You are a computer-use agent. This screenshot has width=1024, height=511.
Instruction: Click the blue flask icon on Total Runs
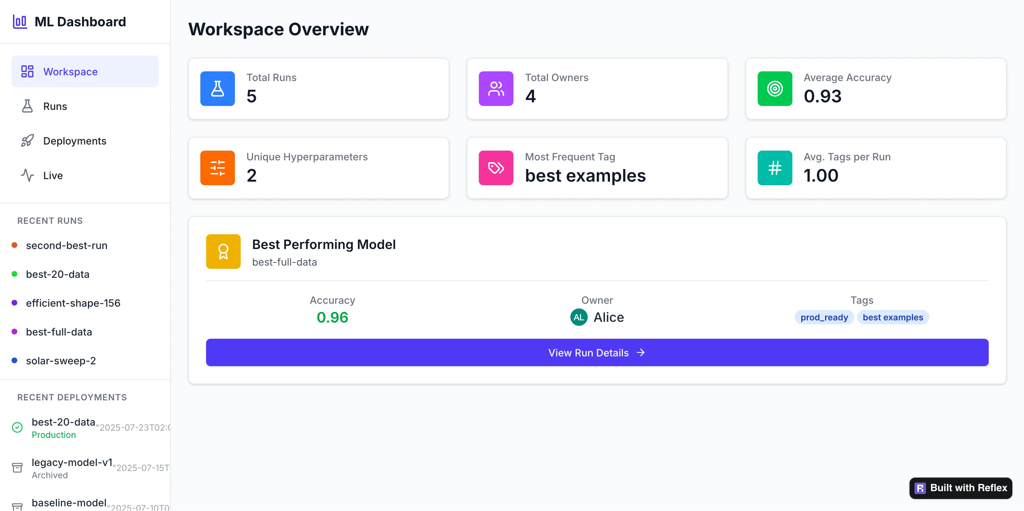tap(217, 88)
